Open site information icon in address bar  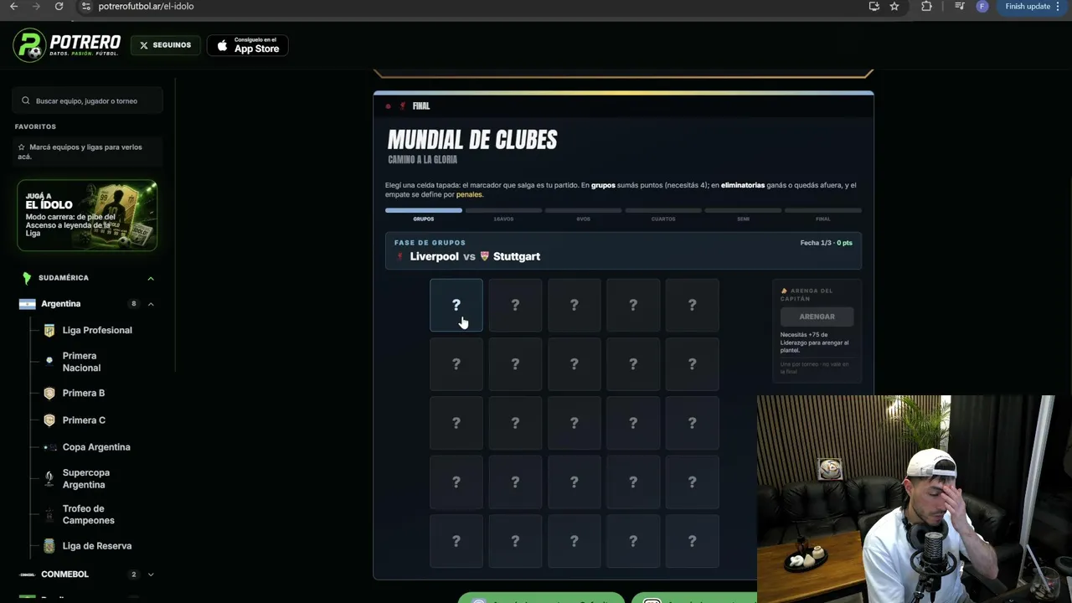click(x=85, y=6)
